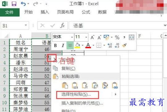
Task: Open the Font Color dropdown arrow
Action: 93,45
